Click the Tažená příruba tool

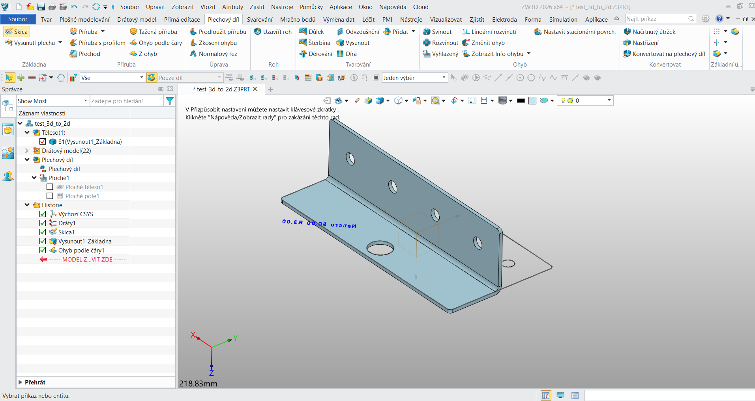(x=154, y=32)
